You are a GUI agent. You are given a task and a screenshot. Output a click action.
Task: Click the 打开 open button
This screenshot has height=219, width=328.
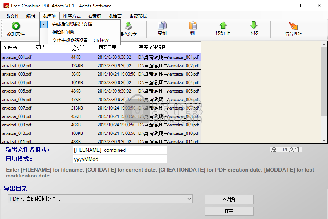(229, 211)
